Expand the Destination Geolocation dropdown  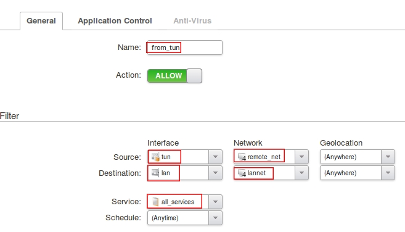(x=357, y=173)
